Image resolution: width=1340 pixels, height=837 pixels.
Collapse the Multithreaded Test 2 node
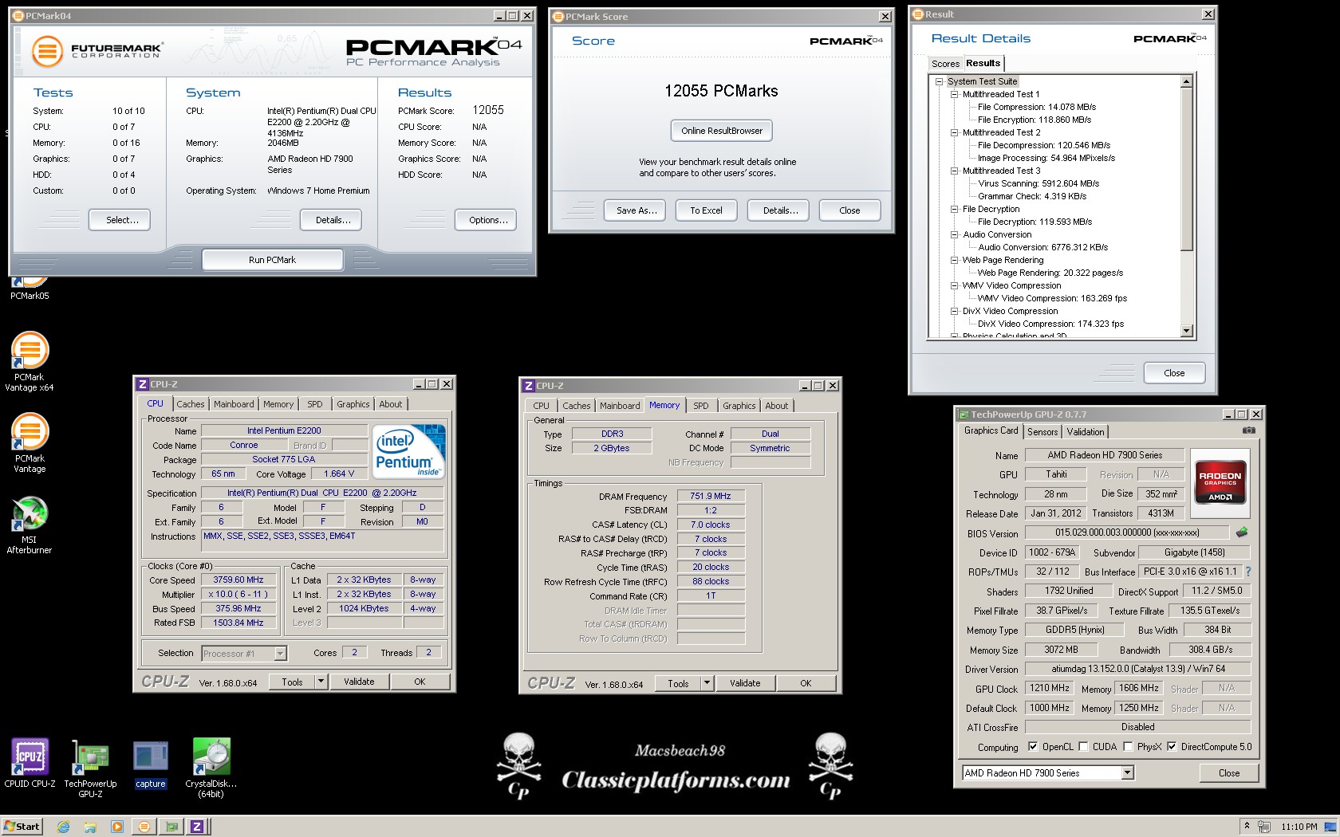pyautogui.click(x=954, y=132)
